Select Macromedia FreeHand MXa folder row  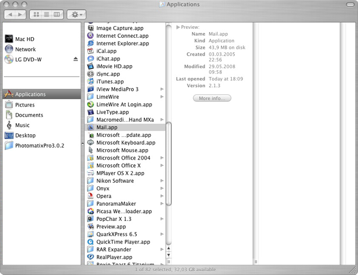(x=125, y=120)
